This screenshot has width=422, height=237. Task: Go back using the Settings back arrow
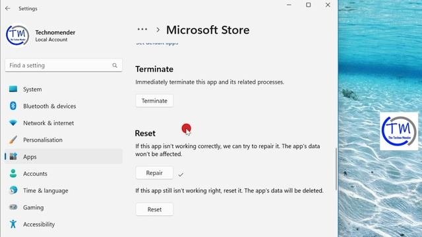point(7,9)
